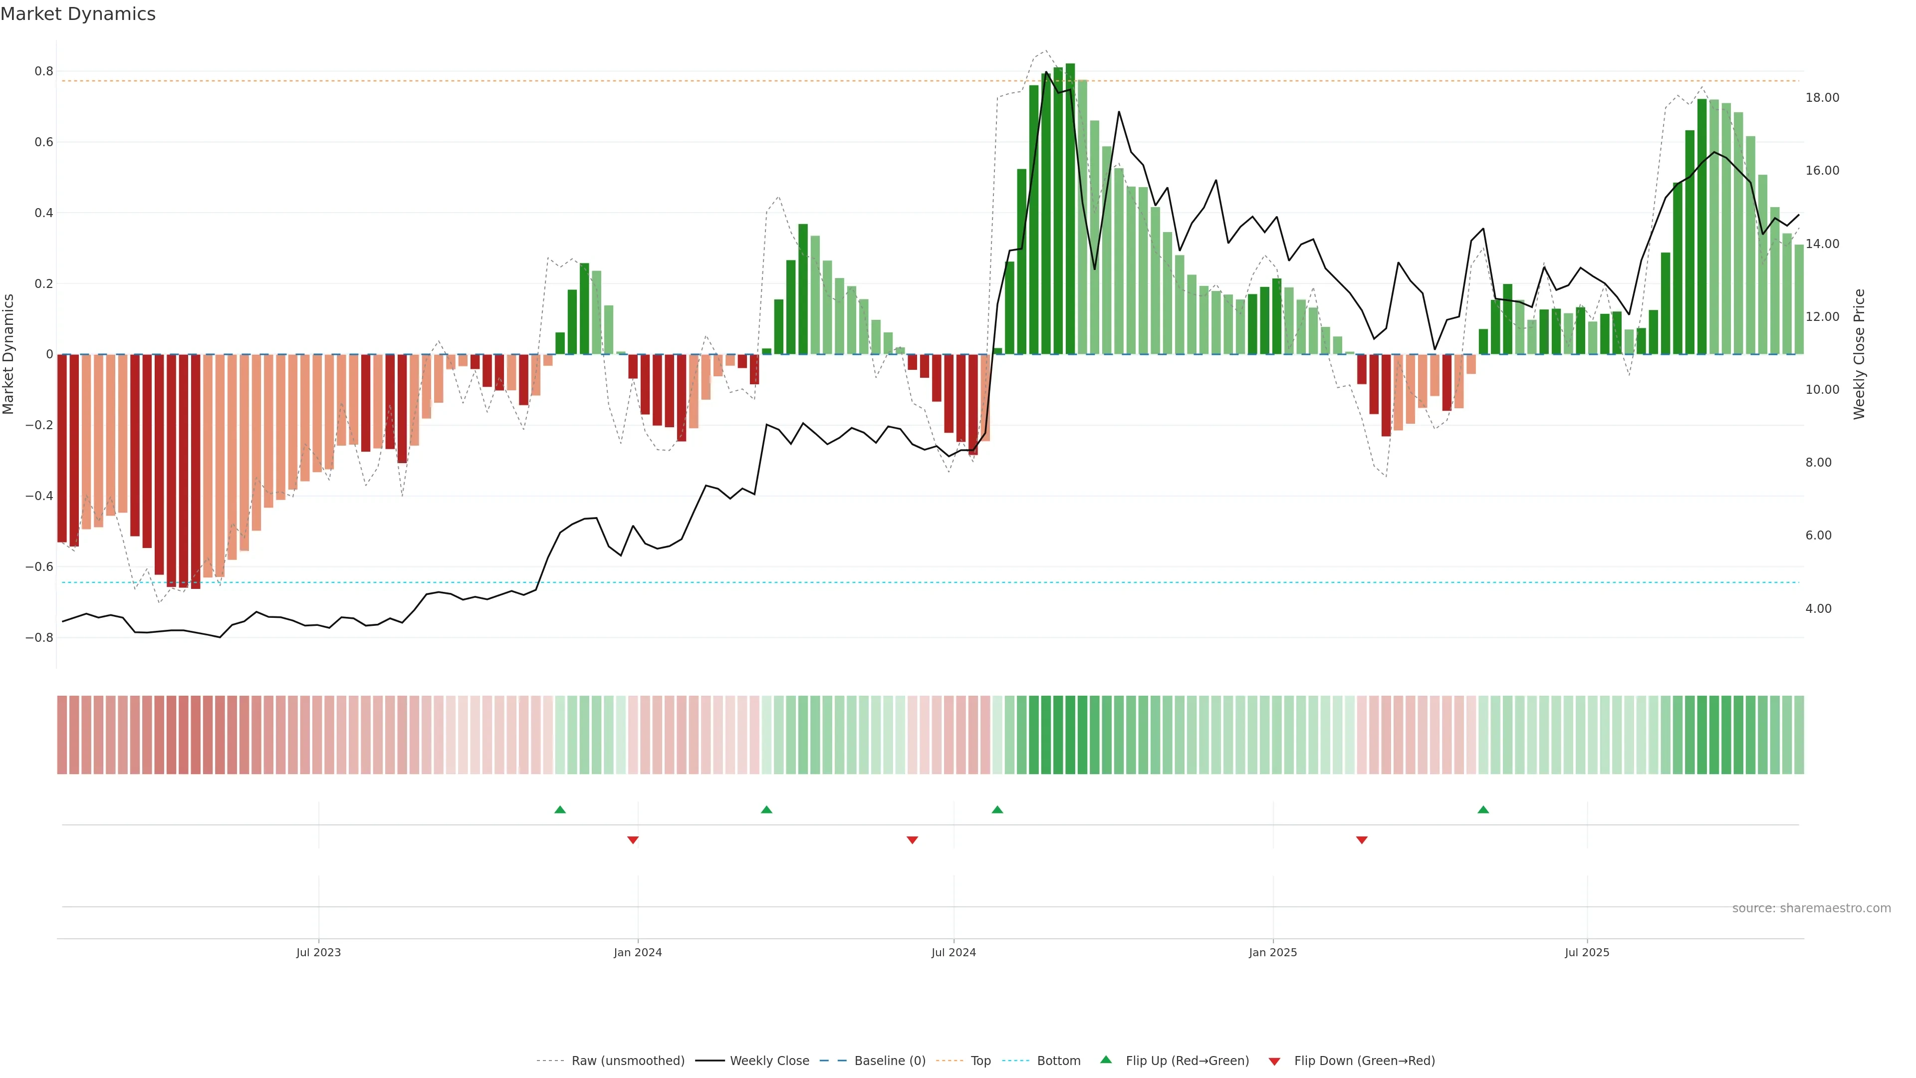
Task: Click the Weekly Close Price axis title
Action: (1859, 354)
